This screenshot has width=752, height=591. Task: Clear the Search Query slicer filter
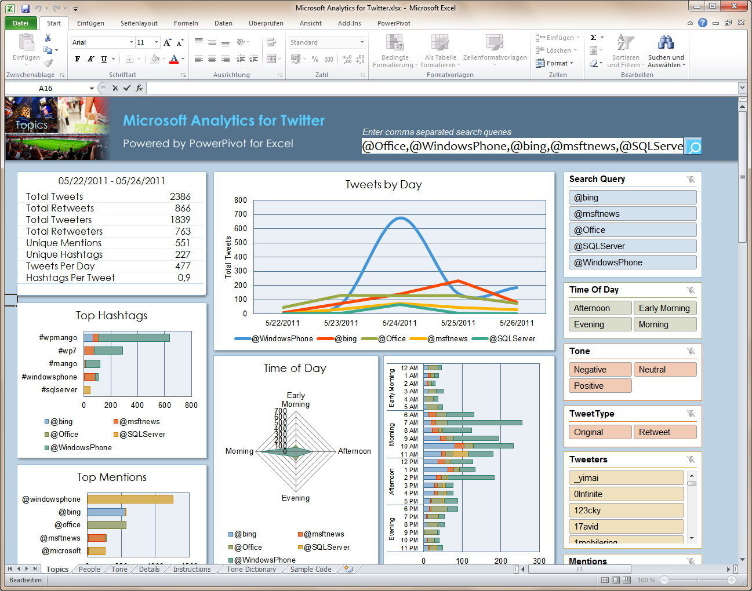pos(691,180)
